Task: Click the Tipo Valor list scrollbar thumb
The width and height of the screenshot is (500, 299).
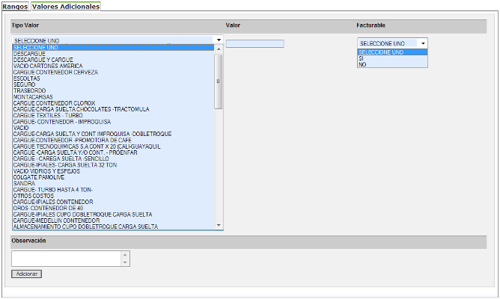Action: point(219,82)
